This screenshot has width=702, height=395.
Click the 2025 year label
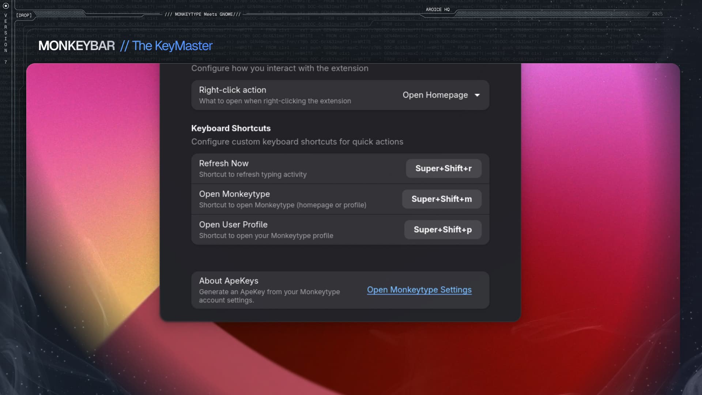point(657,14)
